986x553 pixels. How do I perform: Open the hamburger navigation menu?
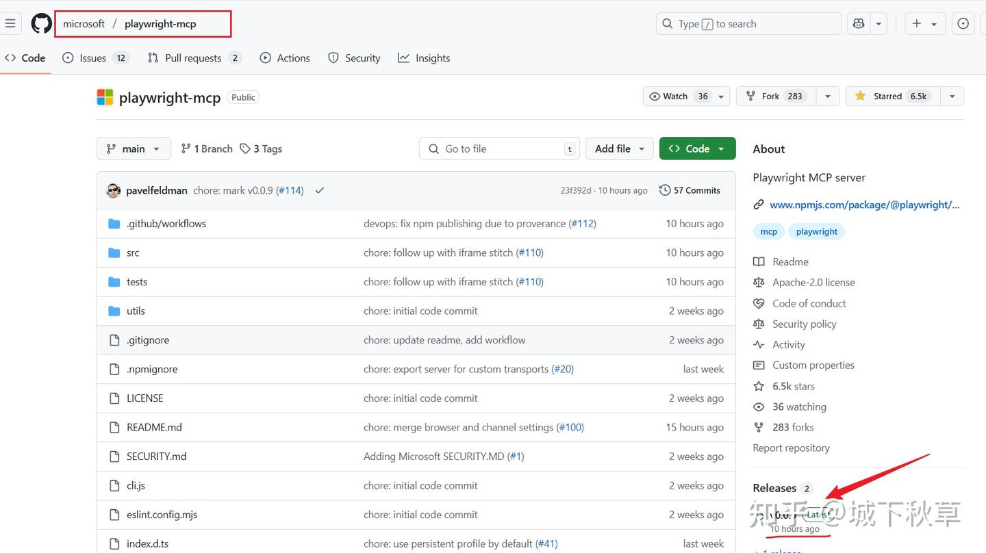pyautogui.click(x=10, y=24)
